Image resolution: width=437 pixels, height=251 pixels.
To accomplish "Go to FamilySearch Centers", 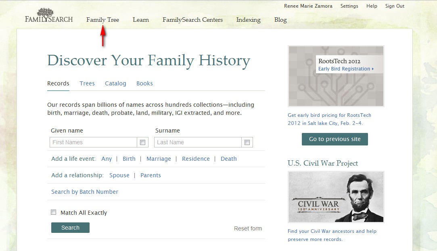I will coord(192,20).
